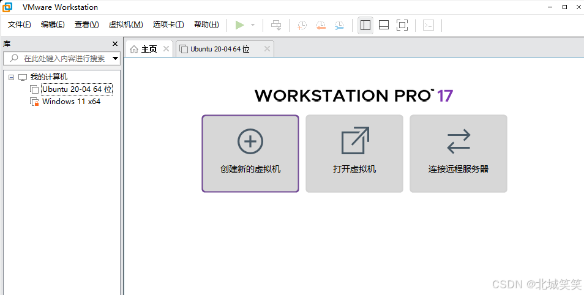Select 我的计算机 in the library tree
Image resolution: width=584 pixels, height=295 pixels.
coord(49,77)
